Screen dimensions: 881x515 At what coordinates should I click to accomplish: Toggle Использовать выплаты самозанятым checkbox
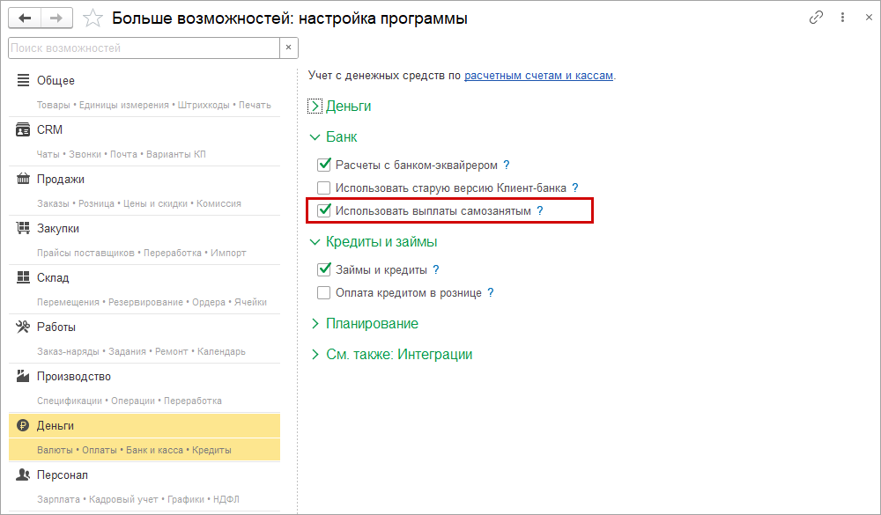[x=324, y=211]
